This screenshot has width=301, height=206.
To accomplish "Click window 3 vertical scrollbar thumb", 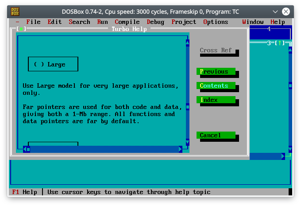I will pos(290,86).
